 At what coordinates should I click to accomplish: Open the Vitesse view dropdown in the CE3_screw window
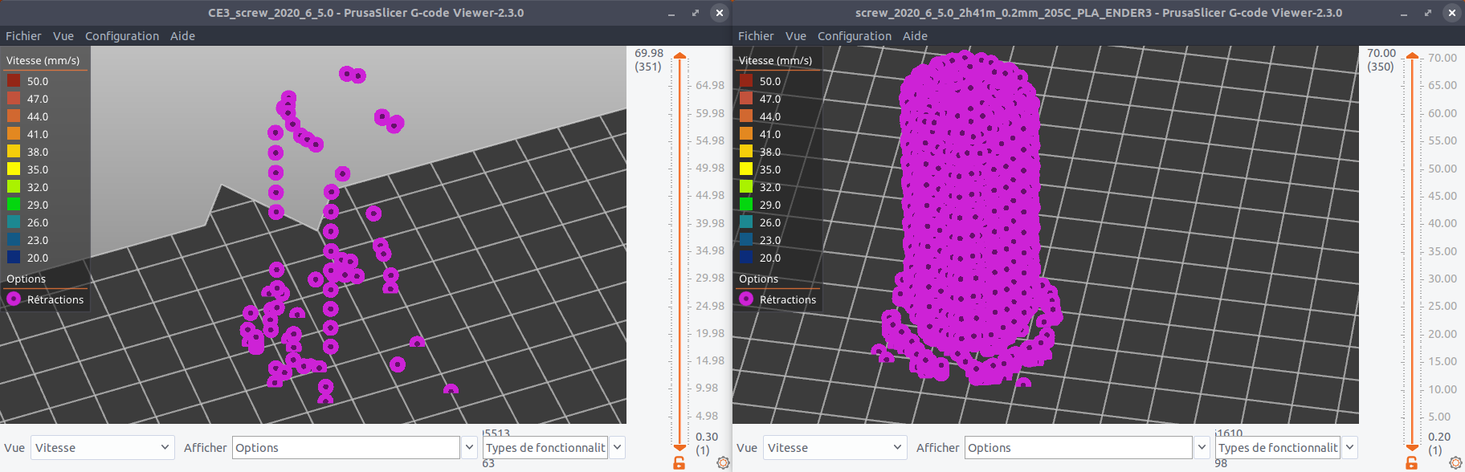pos(103,448)
